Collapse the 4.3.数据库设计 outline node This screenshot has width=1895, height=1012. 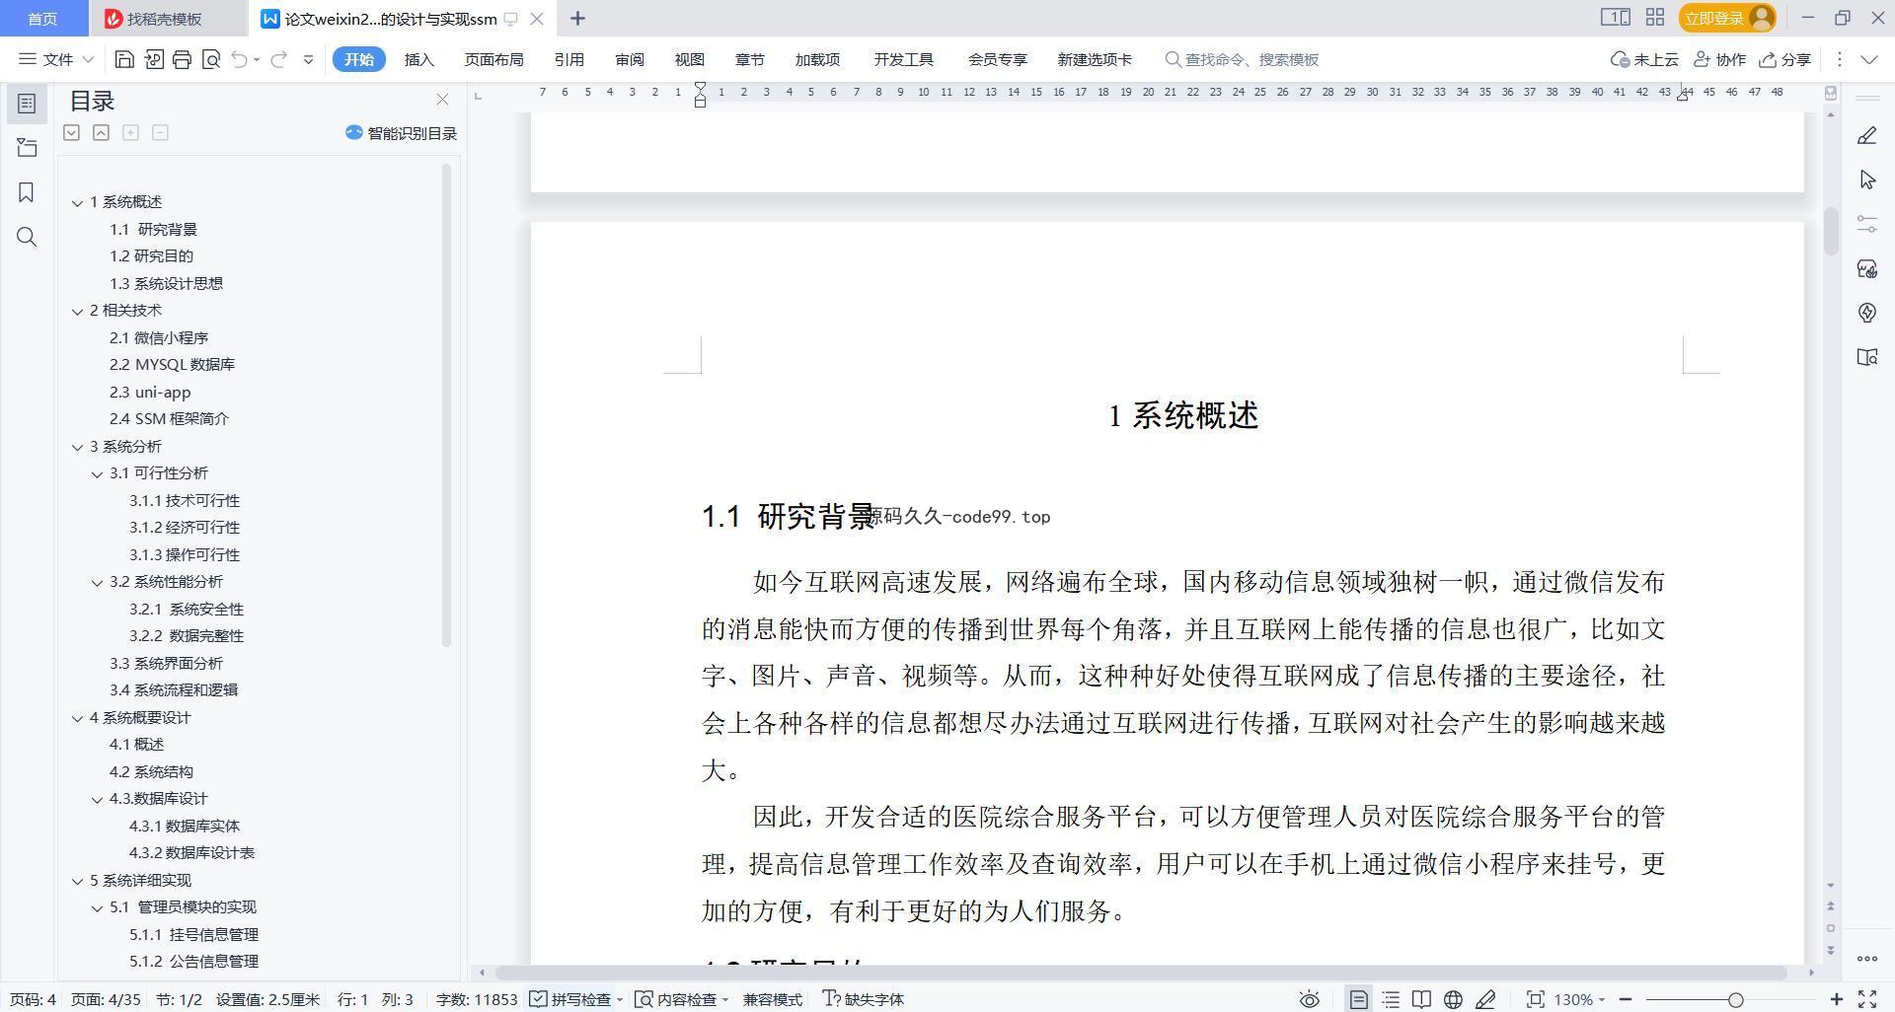pyautogui.click(x=97, y=799)
